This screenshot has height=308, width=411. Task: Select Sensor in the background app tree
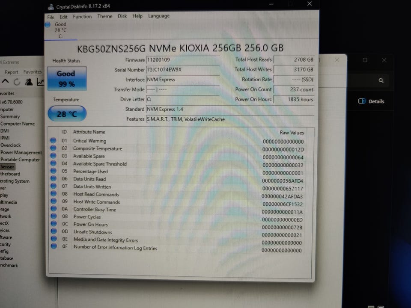tap(7, 166)
